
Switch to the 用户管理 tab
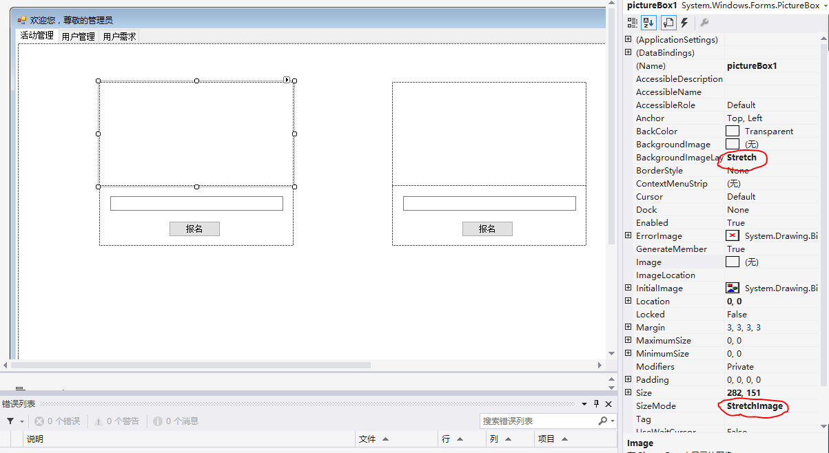pos(78,36)
